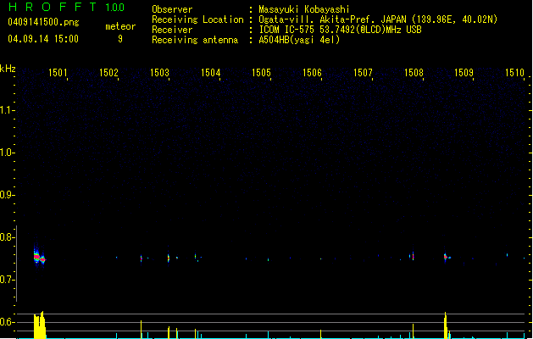The height and width of the screenshot is (339, 533).
Task: Click the Ogata-vill. Akita-Pref. JAPAN location text
Action: tap(378, 19)
